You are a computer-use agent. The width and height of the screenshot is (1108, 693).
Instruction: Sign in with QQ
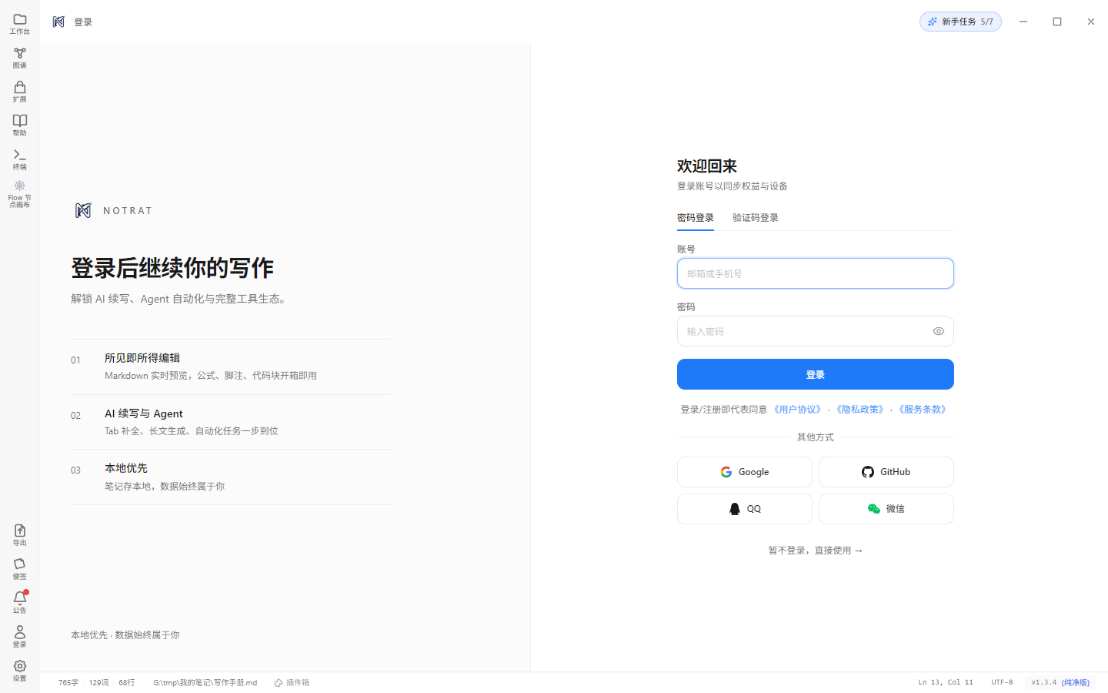(x=745, y=509)
